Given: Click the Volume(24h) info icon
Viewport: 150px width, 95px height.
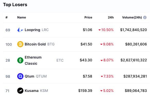Looking at the screenshot, I should pos(145,17).
